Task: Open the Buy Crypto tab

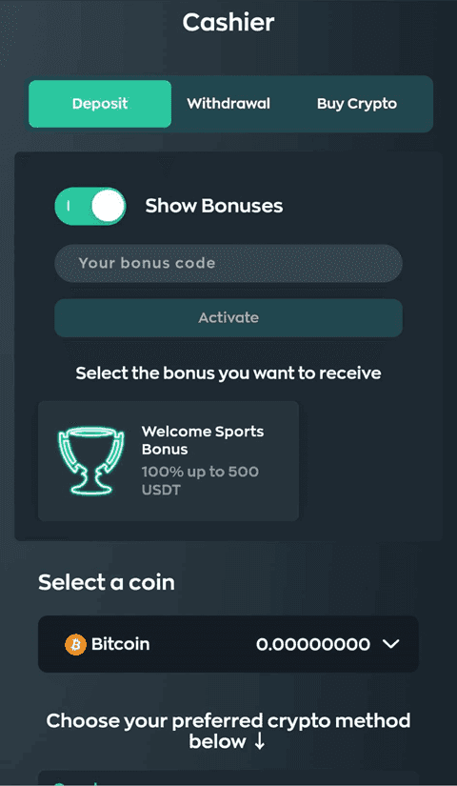Action: [357, 104]
